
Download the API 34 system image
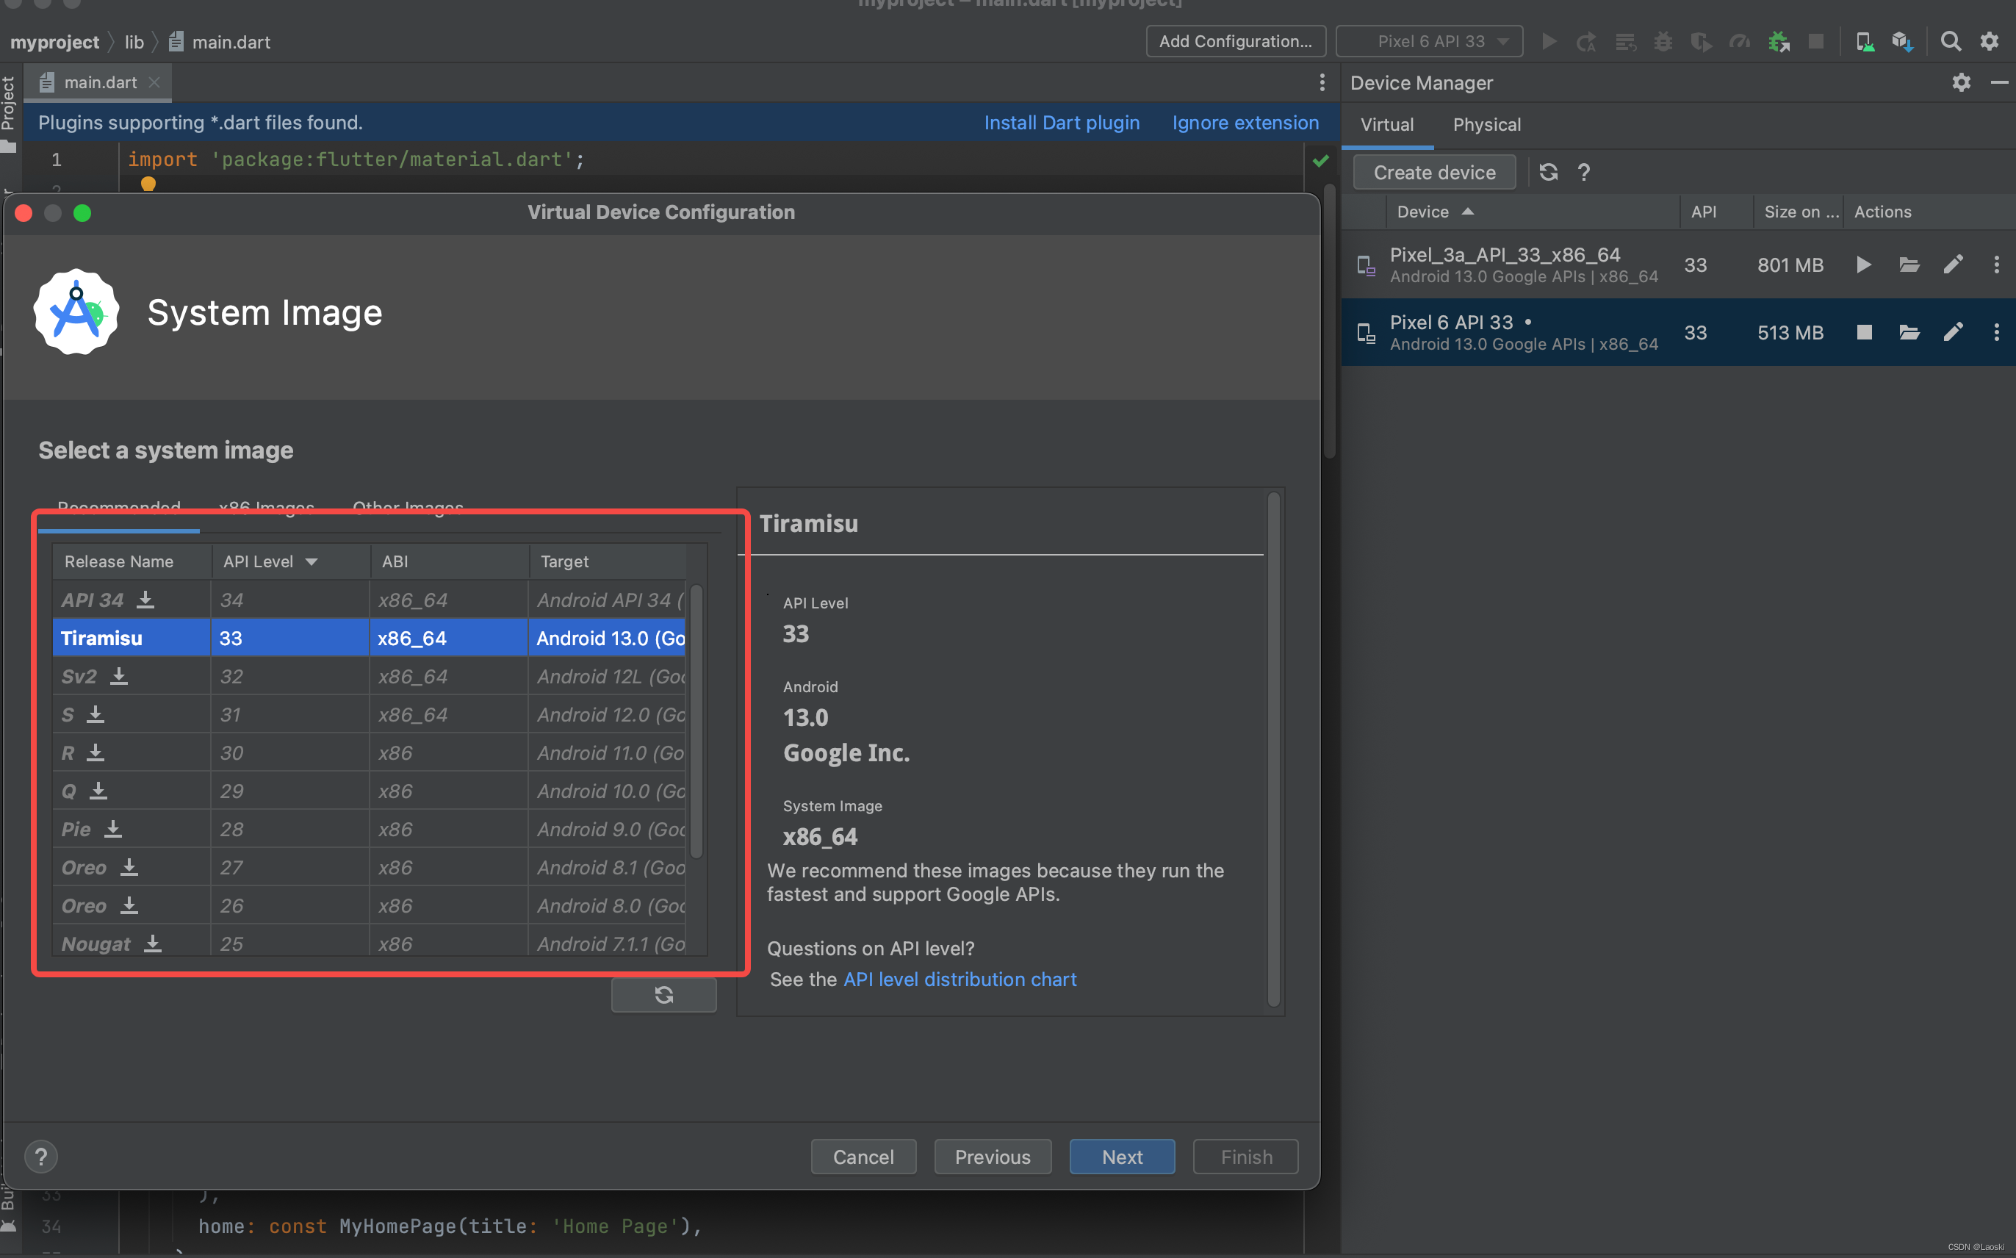[145, 600]
